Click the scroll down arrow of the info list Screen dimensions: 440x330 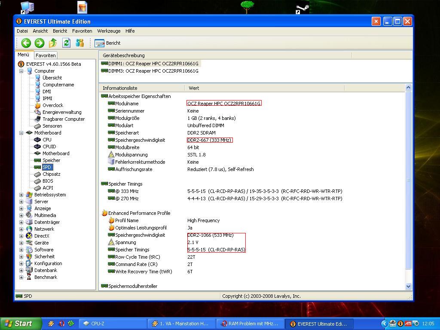(x=409, y=287)
